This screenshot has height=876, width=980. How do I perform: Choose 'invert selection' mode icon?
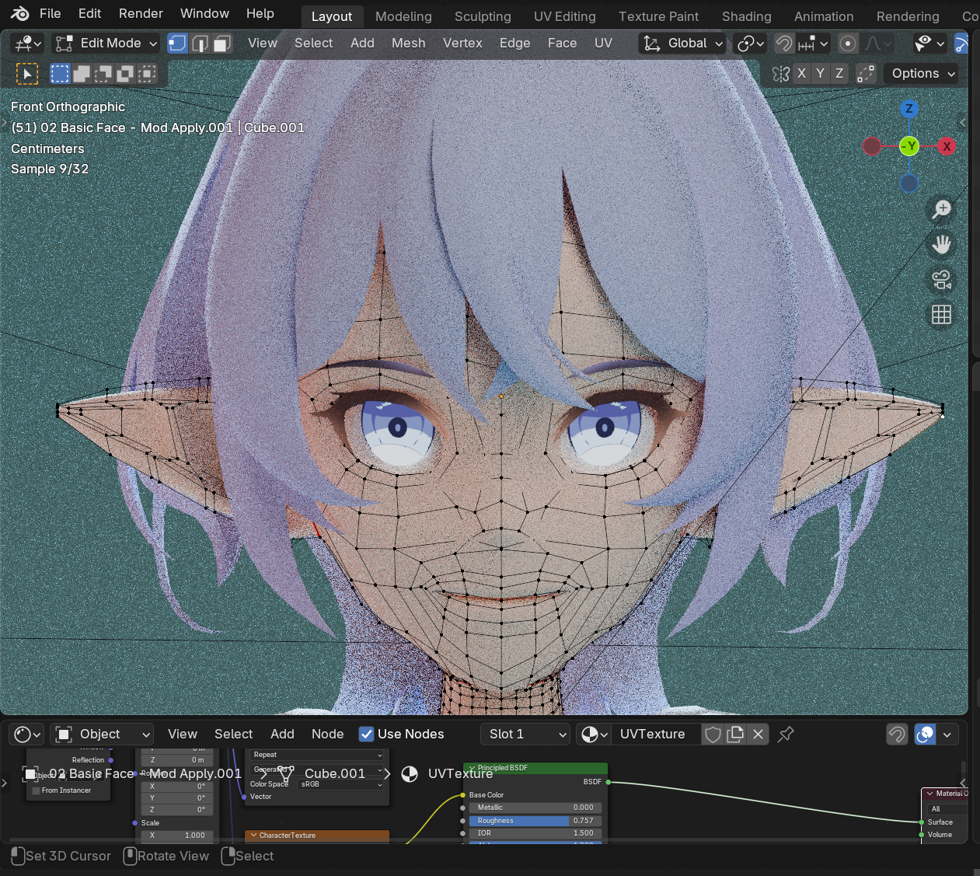click(125, 74)
